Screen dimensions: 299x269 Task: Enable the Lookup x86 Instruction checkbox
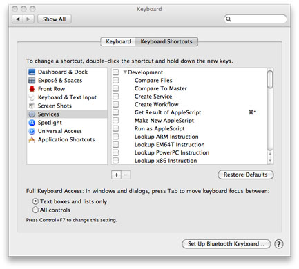[x=116, y=161]
